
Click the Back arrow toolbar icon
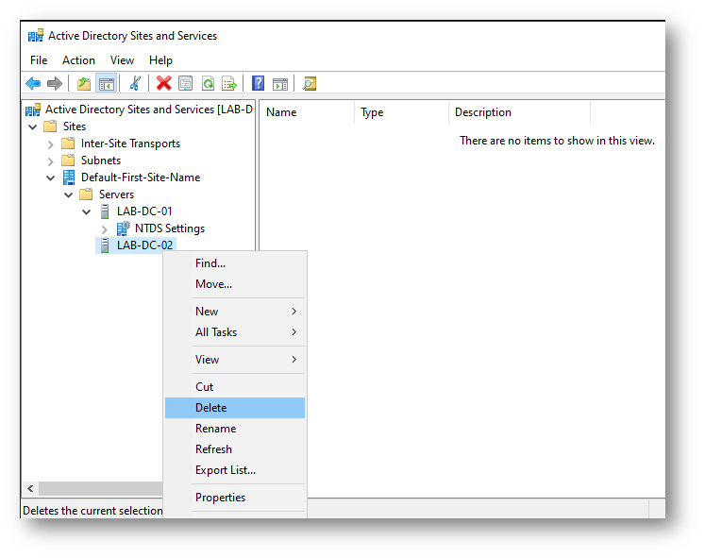pos(33,83)
